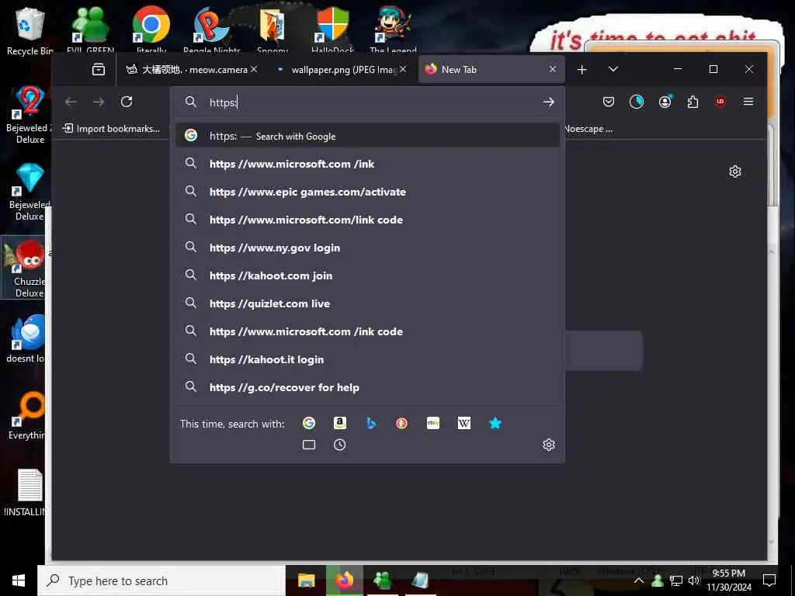The height and width of the screenshot is (596, 795).
Task: Pick the epic games.com/activate suggestion
Action: click(x=367, y=192)
